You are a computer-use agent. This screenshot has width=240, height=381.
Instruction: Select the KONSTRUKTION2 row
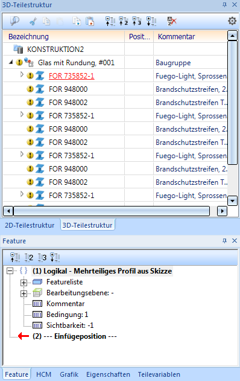(x=115, y=50)
